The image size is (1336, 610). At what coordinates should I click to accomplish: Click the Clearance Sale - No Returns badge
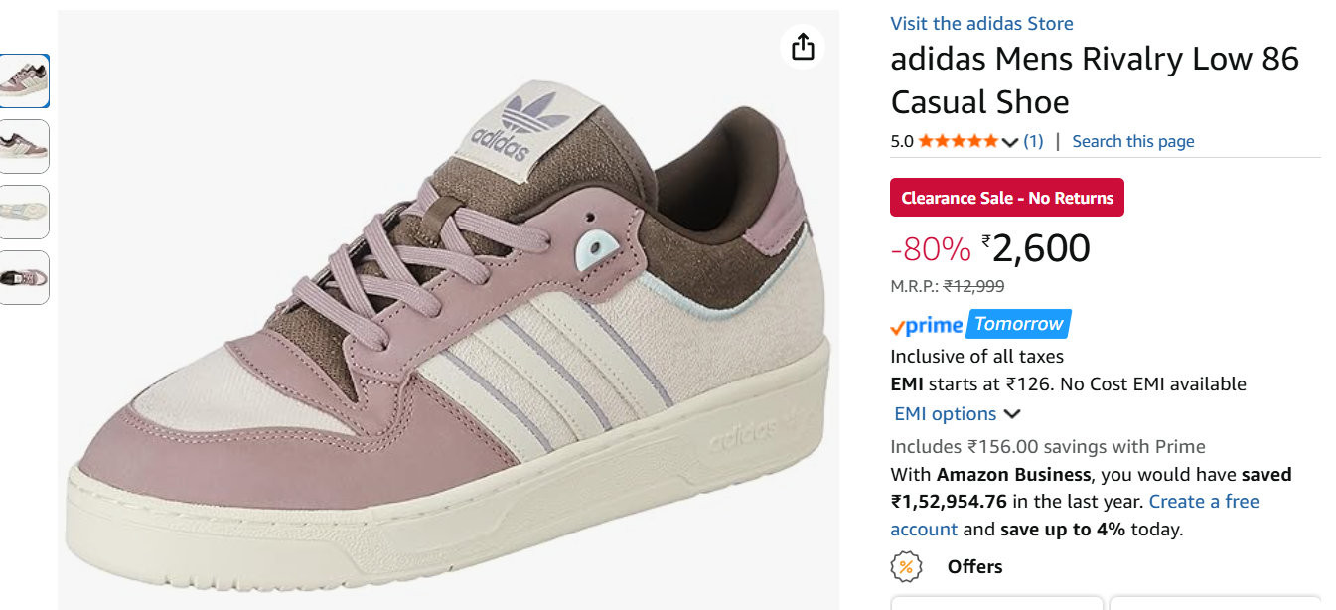(1007, 198)
